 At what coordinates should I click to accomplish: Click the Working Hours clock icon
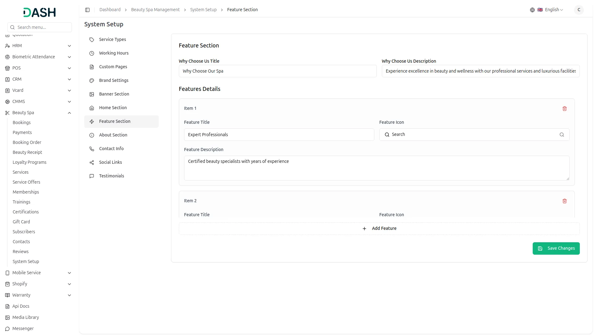pyautogui.click(x=92, y=53)
